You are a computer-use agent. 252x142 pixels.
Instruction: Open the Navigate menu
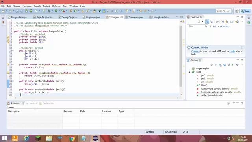(x=27, y=6)
